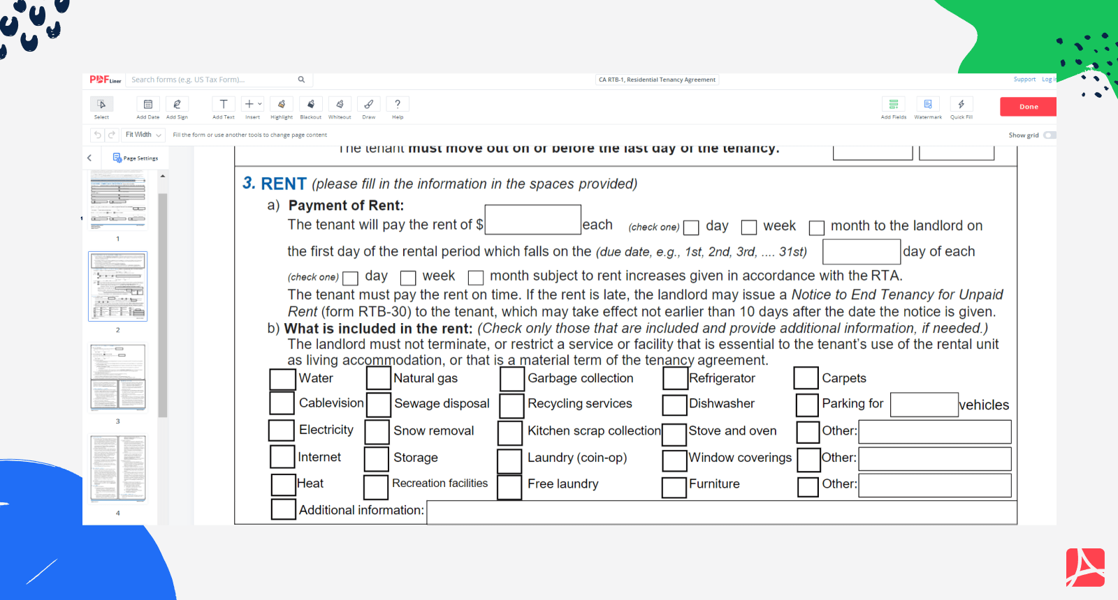This screenshot has width=1118, height=600.
Task: Click the document title CA RTB-1 field
Action: [x=657, y=80]
